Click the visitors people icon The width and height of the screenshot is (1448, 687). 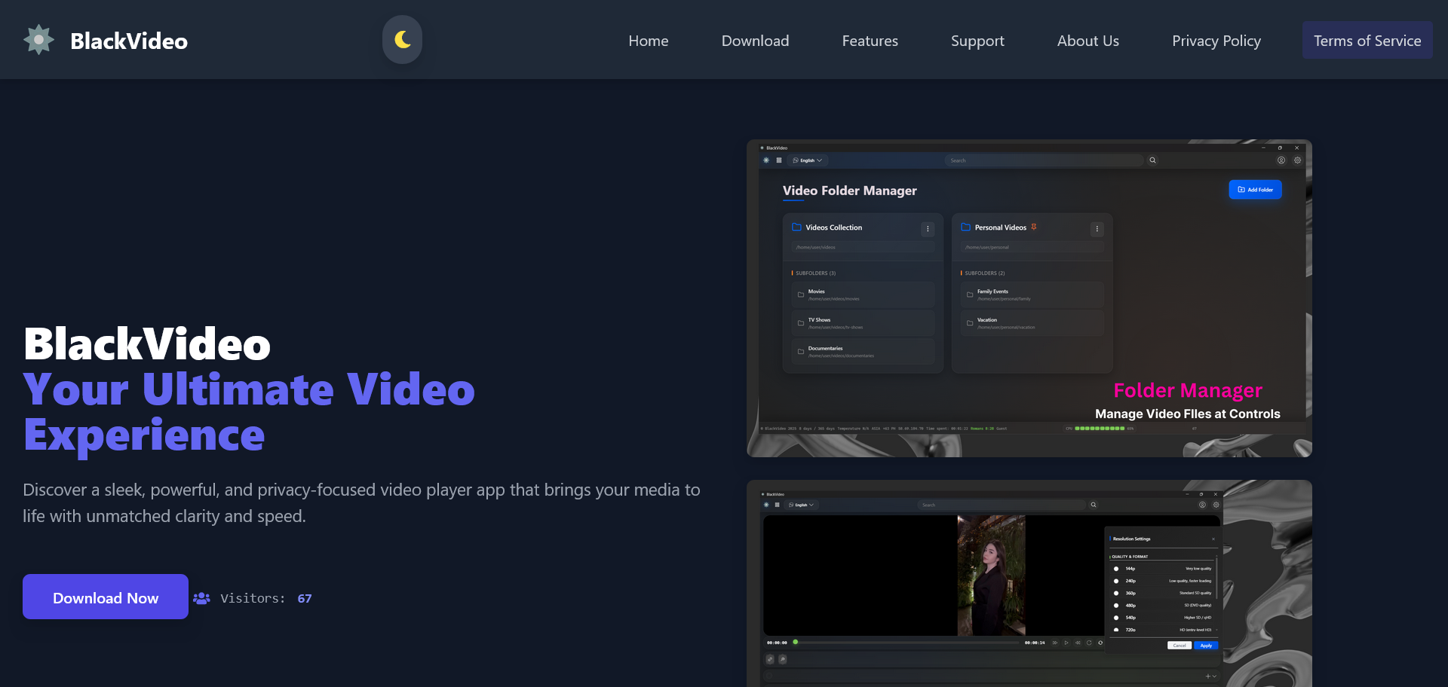click(x=201, y=598)
